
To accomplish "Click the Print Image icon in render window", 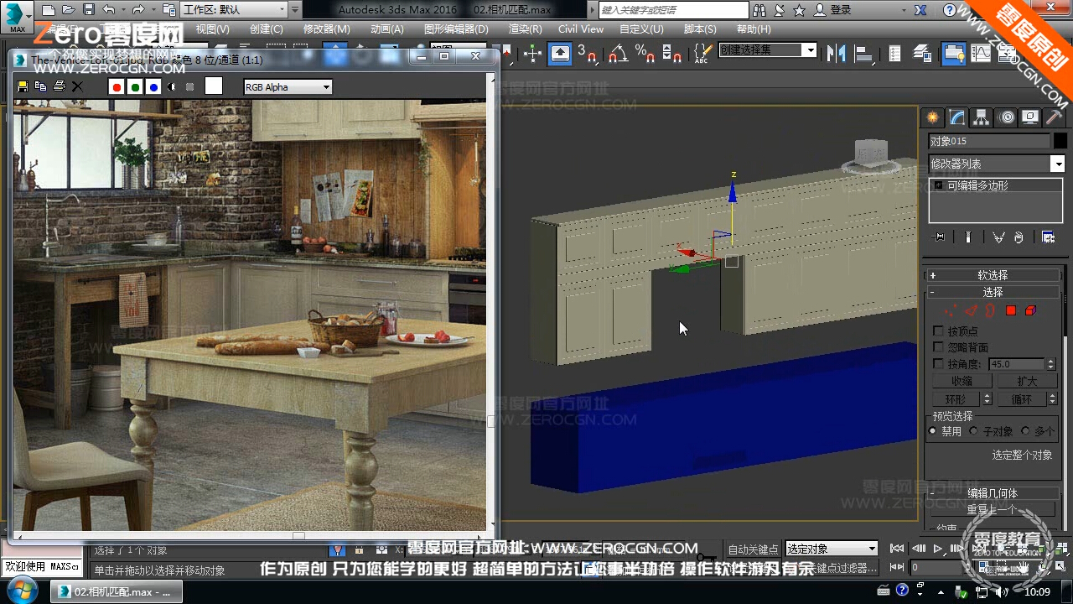I will (59, 86).
